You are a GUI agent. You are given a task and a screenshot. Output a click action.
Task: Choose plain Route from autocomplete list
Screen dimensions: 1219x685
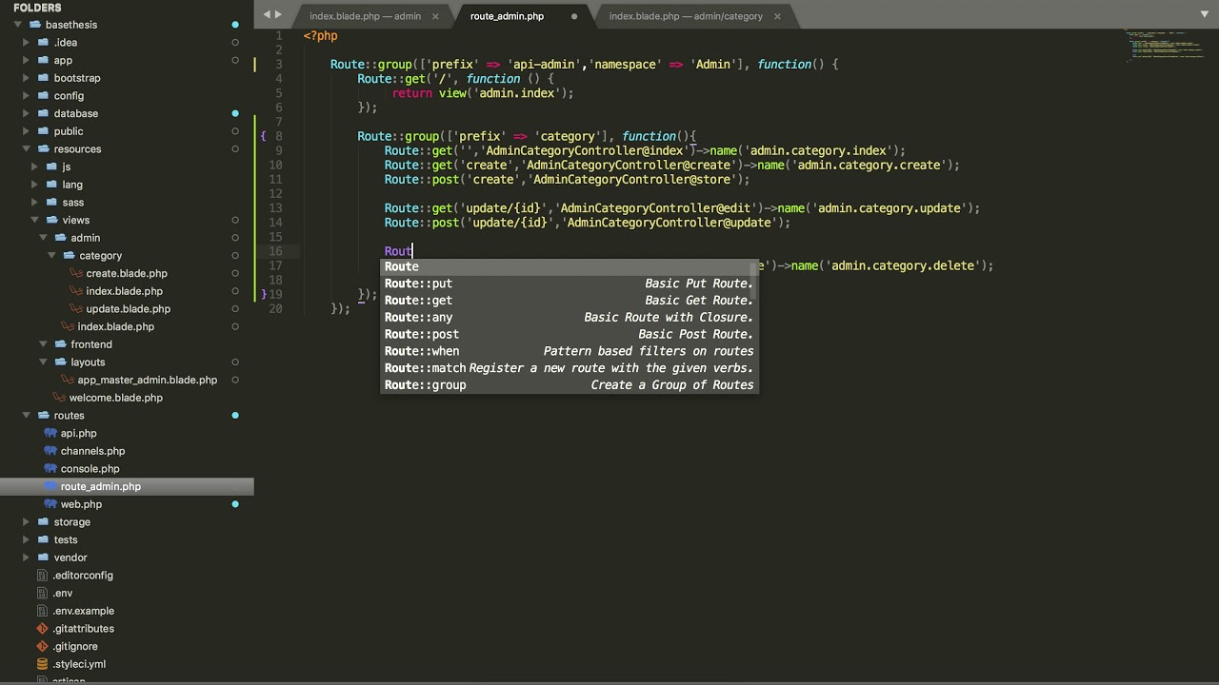(569, 266)
